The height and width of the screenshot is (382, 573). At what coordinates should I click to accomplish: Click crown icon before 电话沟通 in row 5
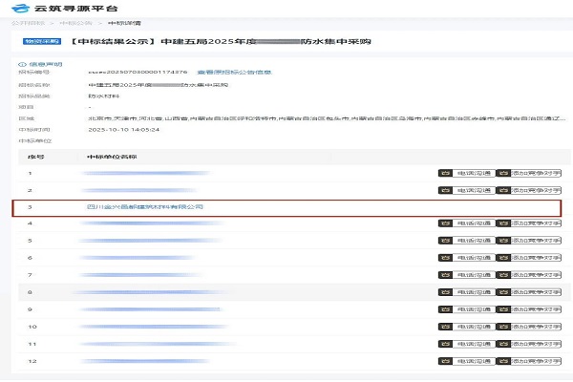pos(445,241)
